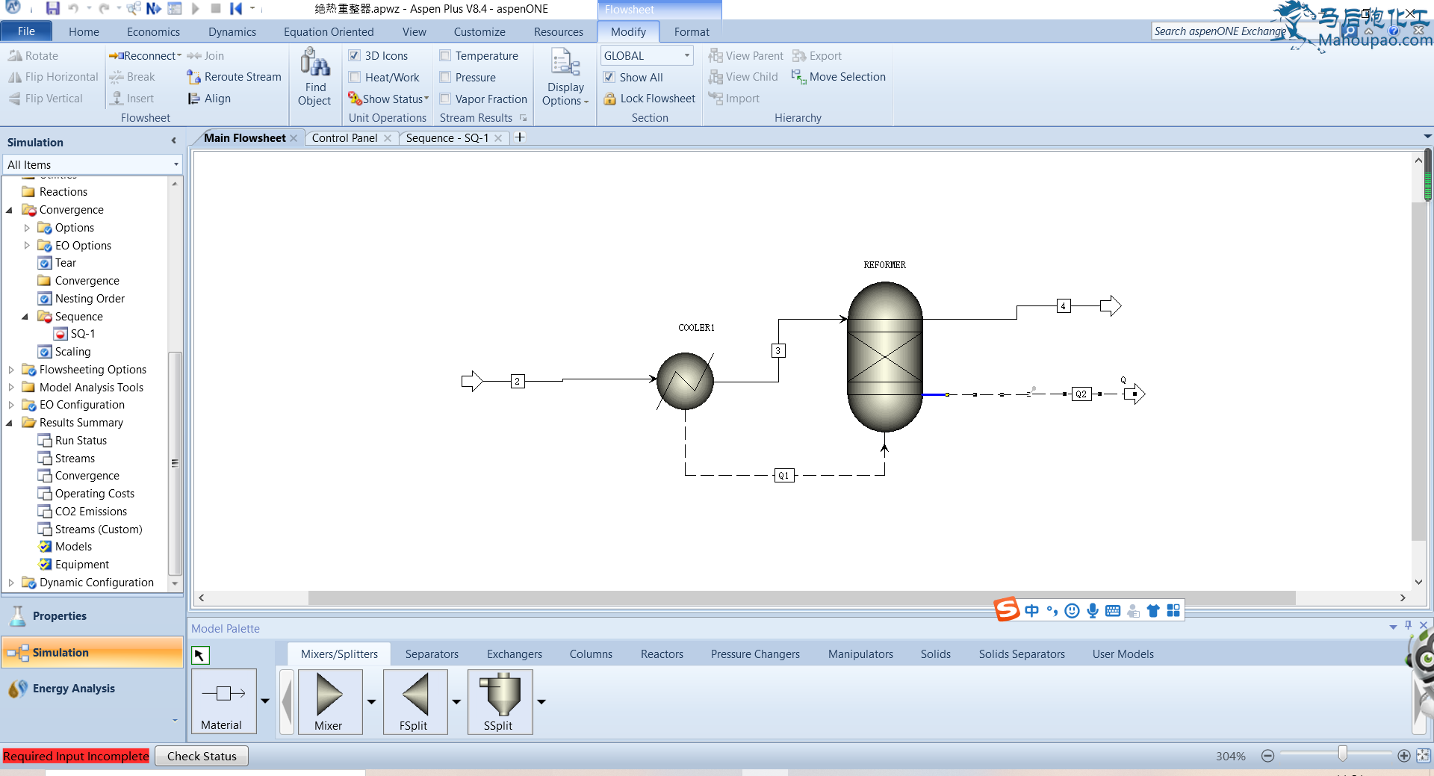
Task: Open the Mixer model variants dropdown arrow
Action: tap(371, 701)
